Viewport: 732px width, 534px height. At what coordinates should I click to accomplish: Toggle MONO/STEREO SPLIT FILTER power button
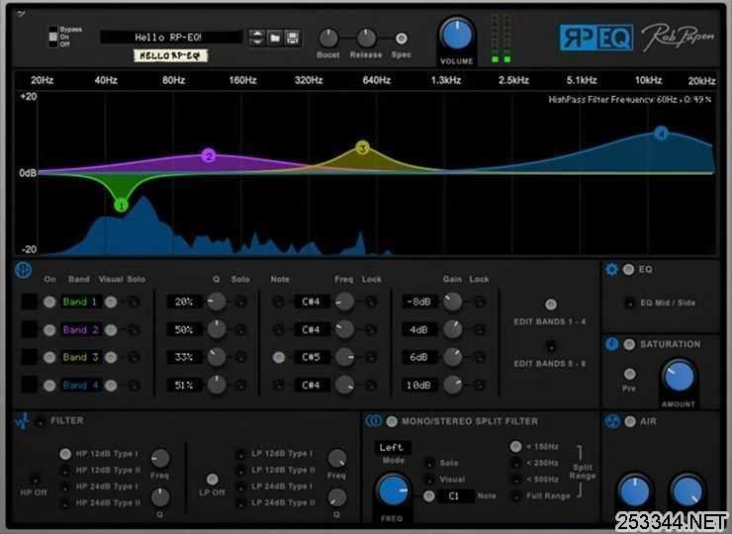click(x=392, y=421)
